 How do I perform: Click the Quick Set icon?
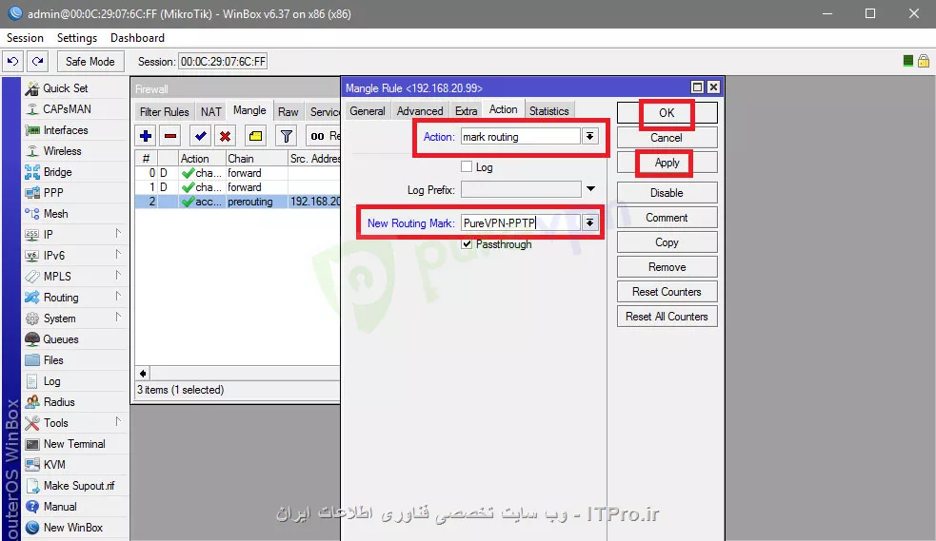pos(32,88)
